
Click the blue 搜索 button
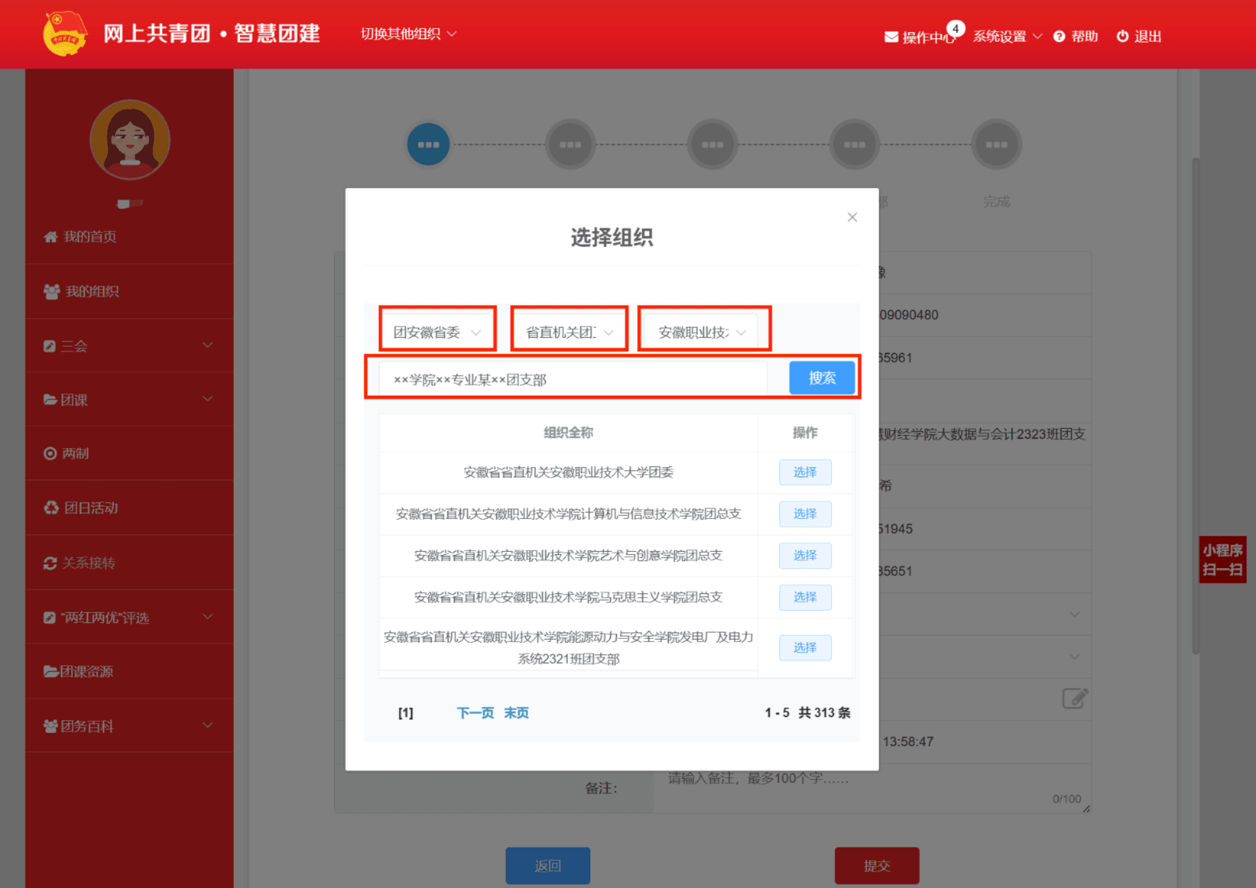(822, 377)
